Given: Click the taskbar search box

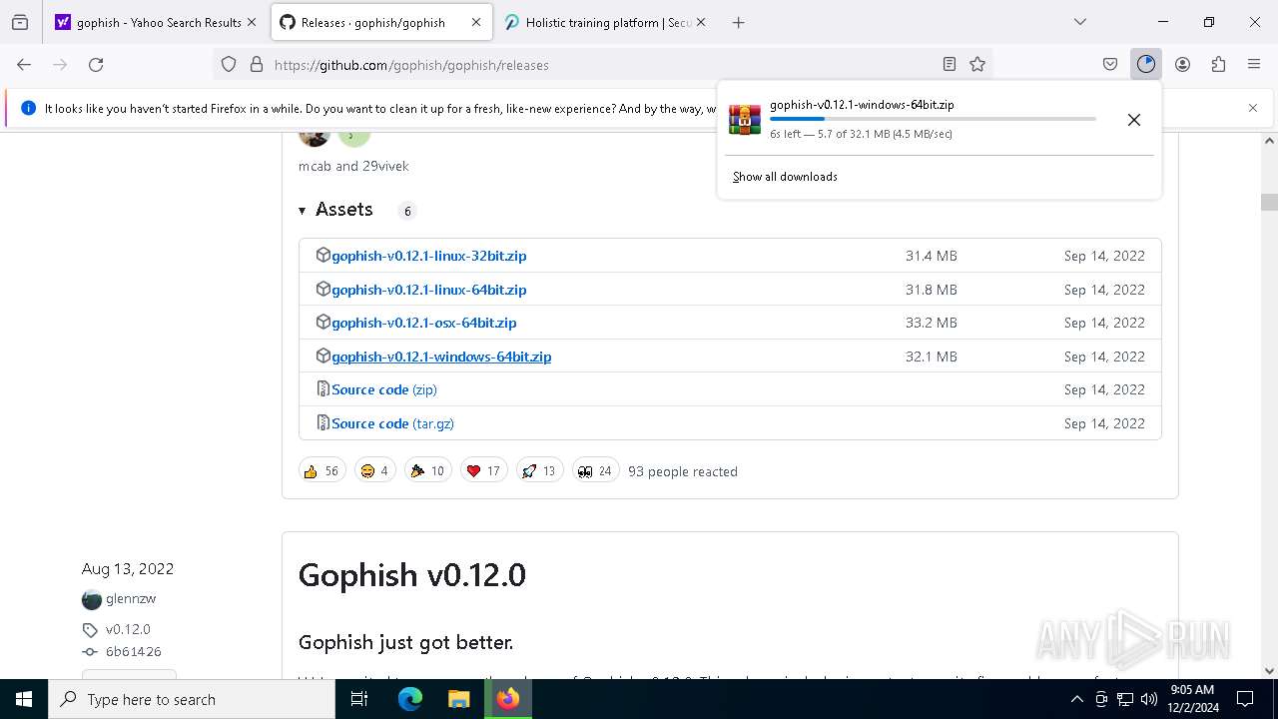Looking at the screenshot, I should 192,699.
